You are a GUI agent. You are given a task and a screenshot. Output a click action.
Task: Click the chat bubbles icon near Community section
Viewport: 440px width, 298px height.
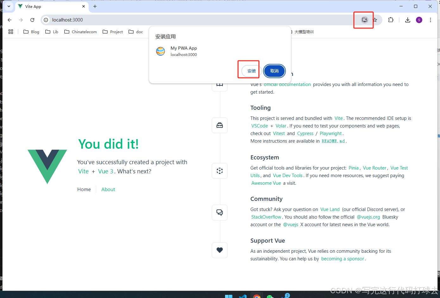[219, 212]
